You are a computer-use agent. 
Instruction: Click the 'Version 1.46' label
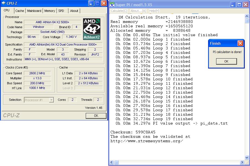click(94, 108)
